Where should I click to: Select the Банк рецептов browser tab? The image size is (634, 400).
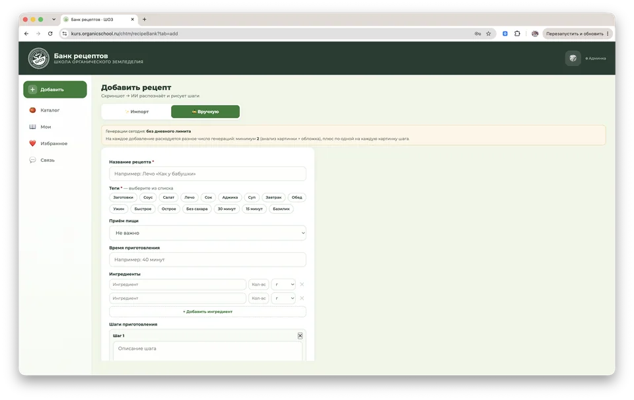point(98,19)
